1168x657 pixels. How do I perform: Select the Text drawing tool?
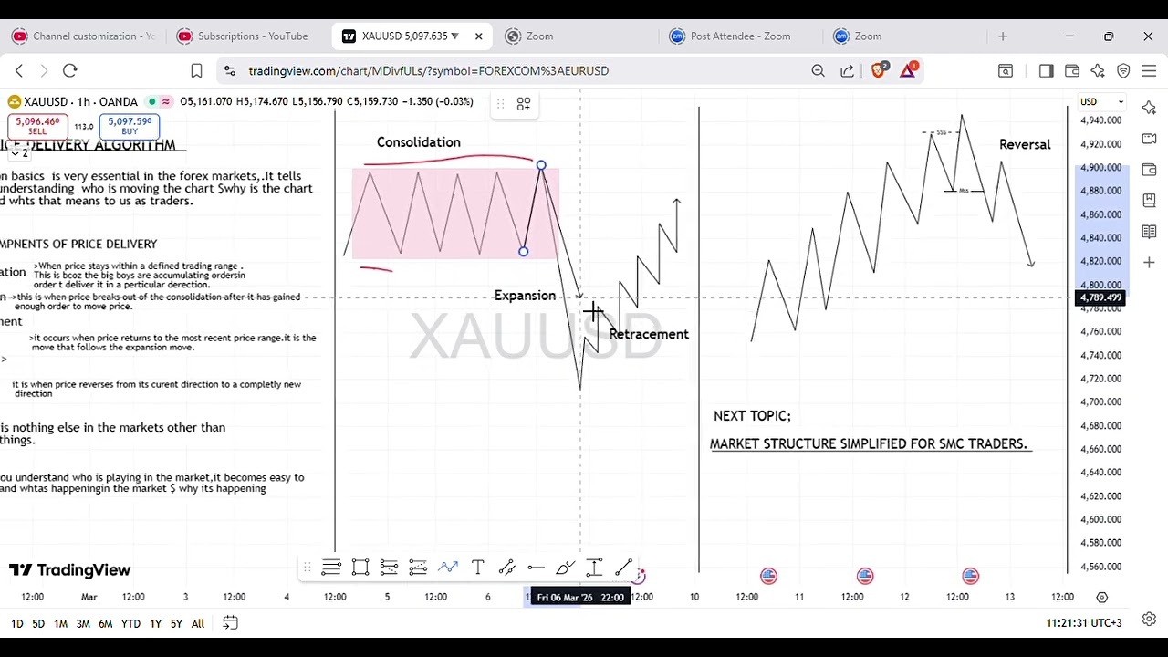pos(477,568)
